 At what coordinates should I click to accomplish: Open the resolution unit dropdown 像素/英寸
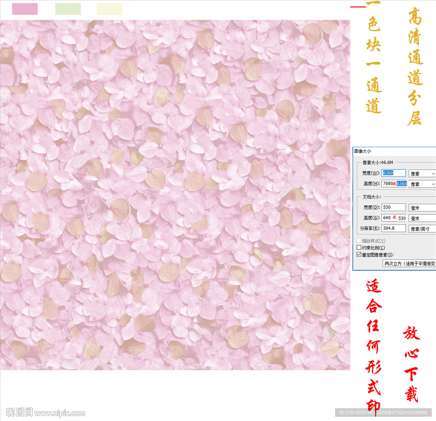pyautogui.click(x=422, y=229)
